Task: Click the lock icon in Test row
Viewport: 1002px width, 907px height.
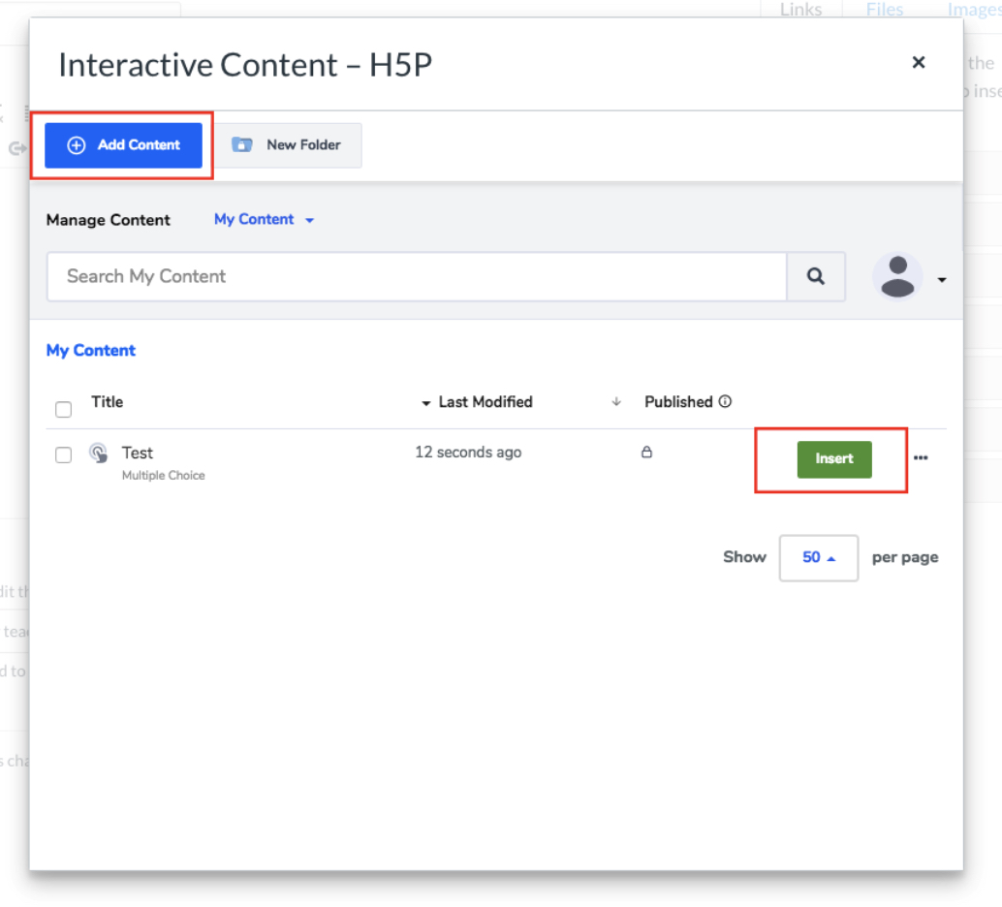Action: [x=646, y=452]
